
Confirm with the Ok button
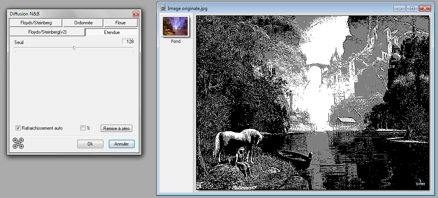(x=90, y=144)
